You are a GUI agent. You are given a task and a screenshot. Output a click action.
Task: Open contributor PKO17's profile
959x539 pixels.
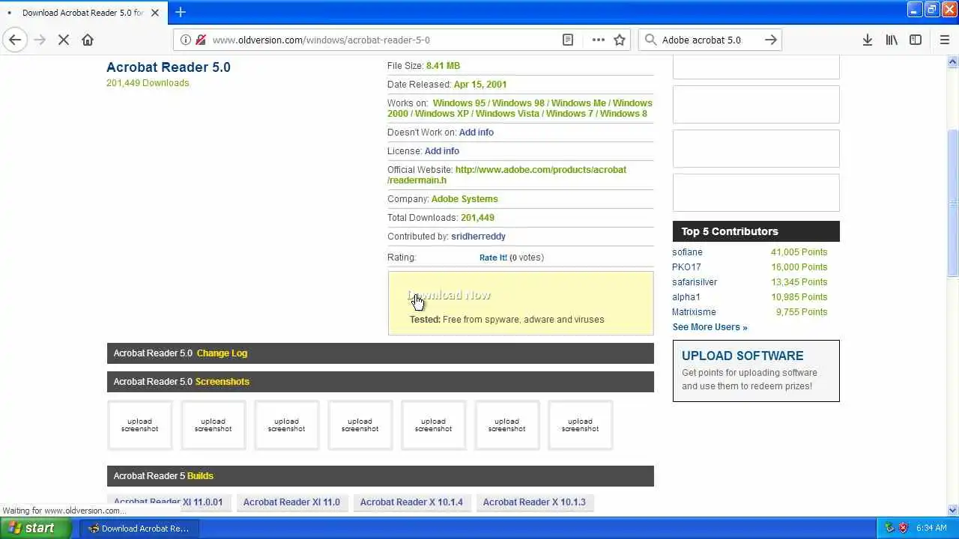tap(686, 267)
